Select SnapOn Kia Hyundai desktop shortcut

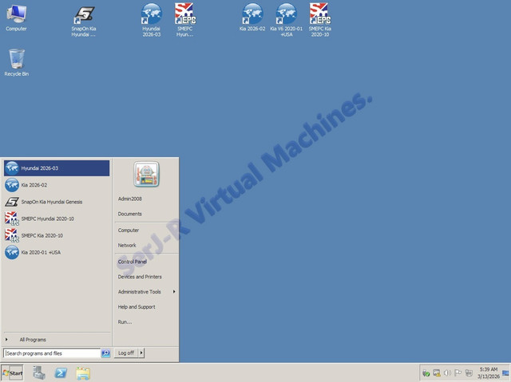tap(84, 22)
